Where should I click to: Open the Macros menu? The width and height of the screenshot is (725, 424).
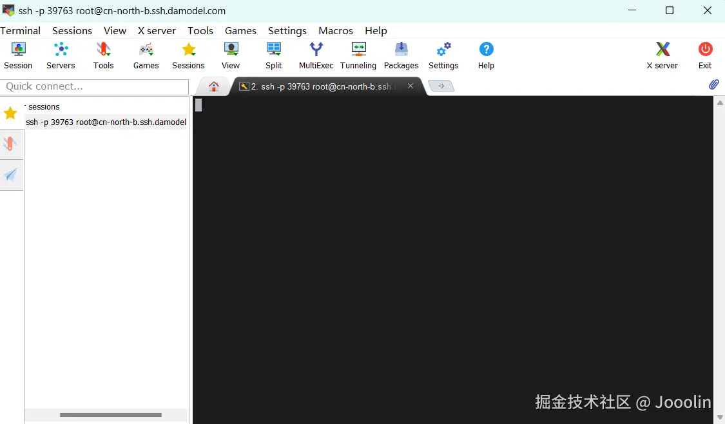[336, 30]
